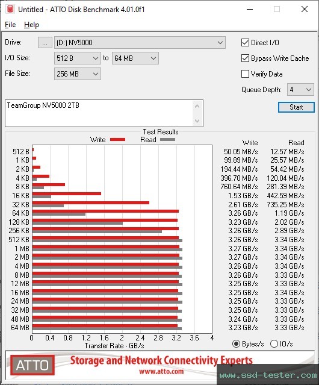
Task: Click the description field with TeamGroup NV5000 2TB
Action: pos(99,113)
